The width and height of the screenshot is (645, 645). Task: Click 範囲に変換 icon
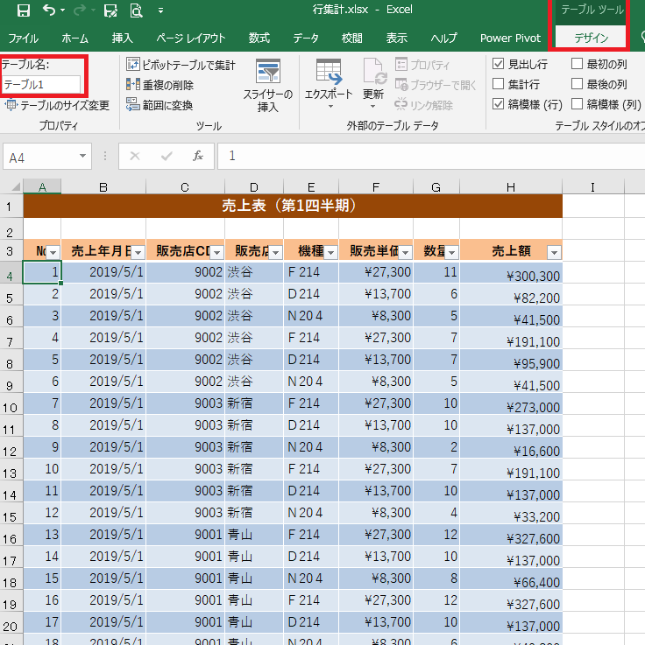132,104
